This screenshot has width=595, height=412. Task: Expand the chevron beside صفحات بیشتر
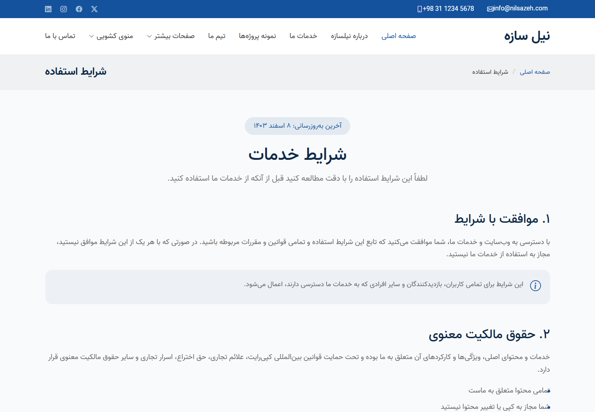[x=150, y=36]
